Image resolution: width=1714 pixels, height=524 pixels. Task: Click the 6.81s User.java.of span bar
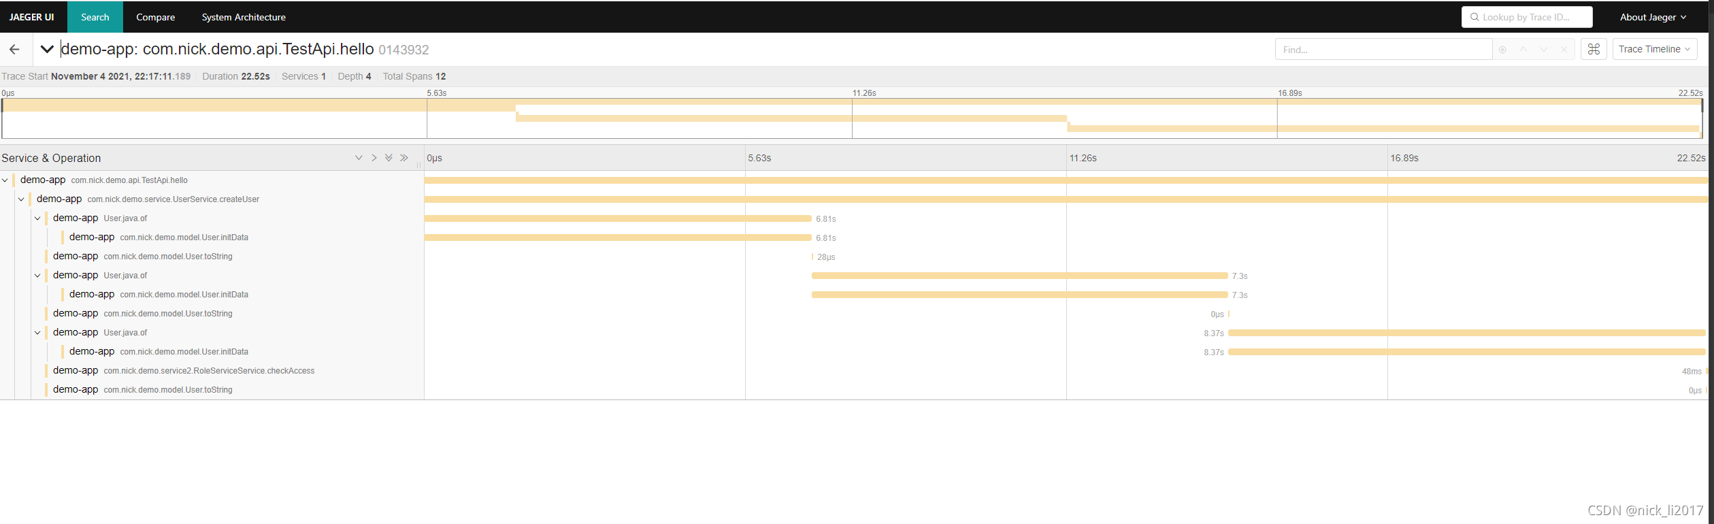[618, 218]
